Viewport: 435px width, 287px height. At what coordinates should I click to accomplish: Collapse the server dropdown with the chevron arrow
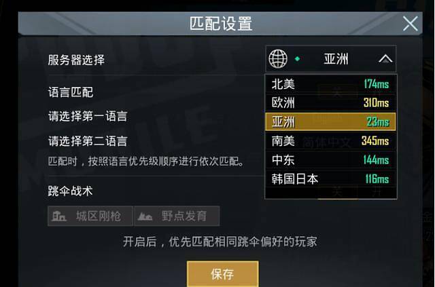coord(385,59)
